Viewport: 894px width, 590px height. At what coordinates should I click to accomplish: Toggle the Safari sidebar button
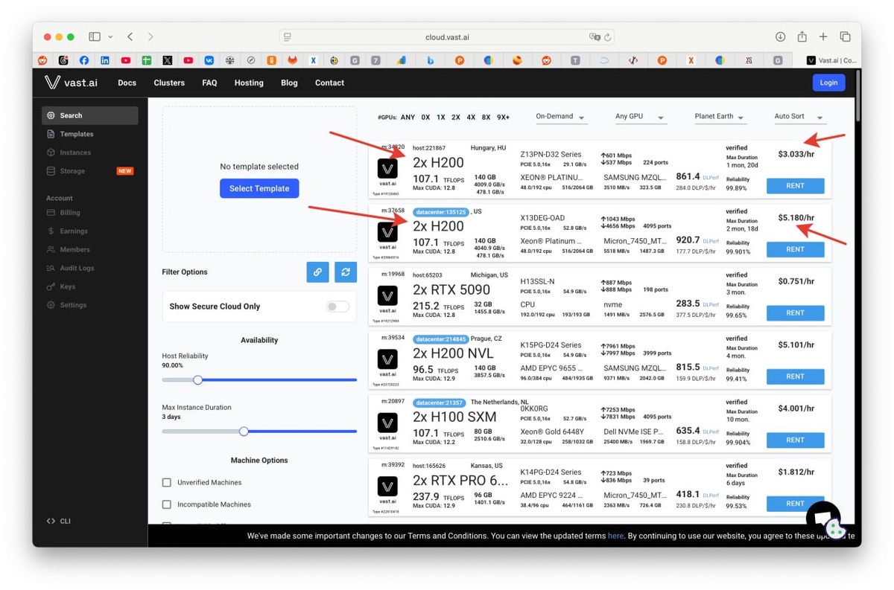point(95,36)
